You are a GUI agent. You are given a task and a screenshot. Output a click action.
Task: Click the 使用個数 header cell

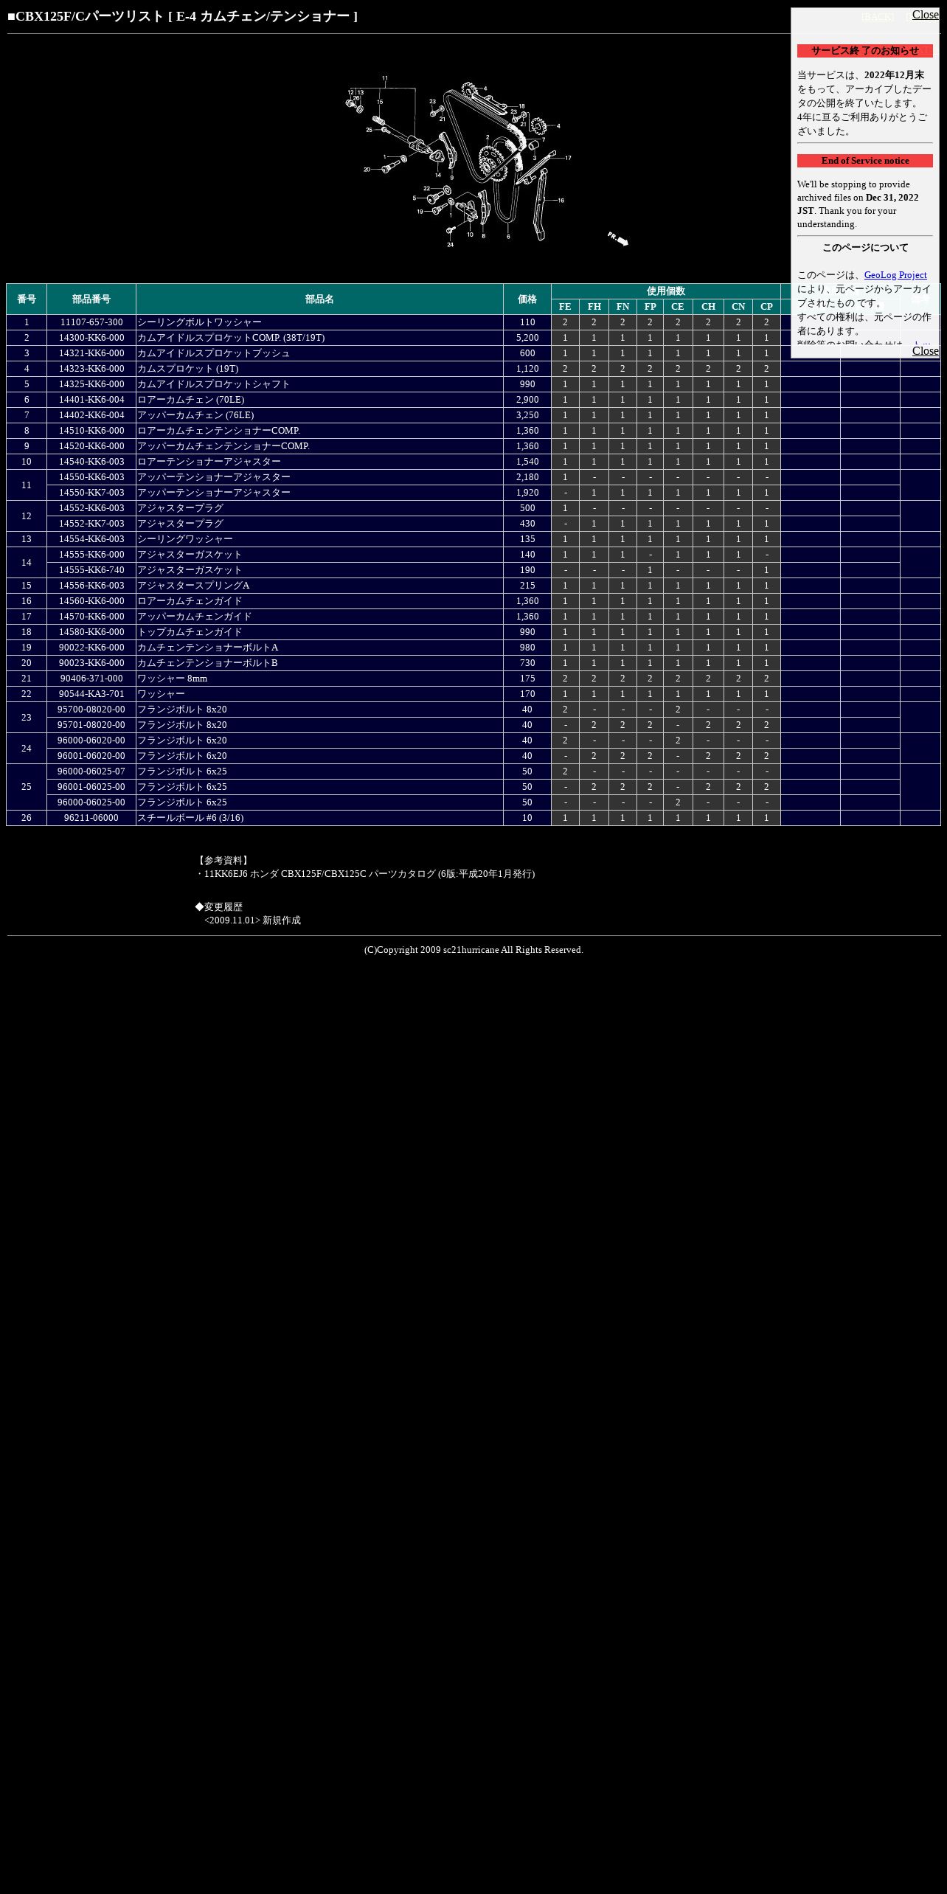pos(665,291)
